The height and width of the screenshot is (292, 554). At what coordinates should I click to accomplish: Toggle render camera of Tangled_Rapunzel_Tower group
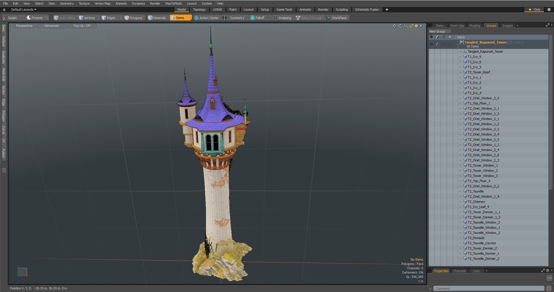[437, 44]
